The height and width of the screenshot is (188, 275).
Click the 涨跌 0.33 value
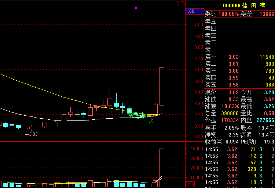pos(234,99)
